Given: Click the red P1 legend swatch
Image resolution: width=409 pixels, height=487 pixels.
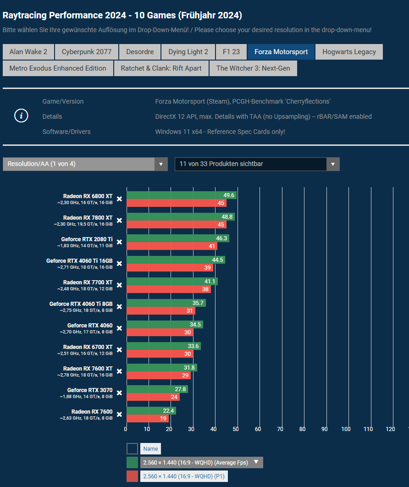Looking at the screenshot, I should pos(133,476).
